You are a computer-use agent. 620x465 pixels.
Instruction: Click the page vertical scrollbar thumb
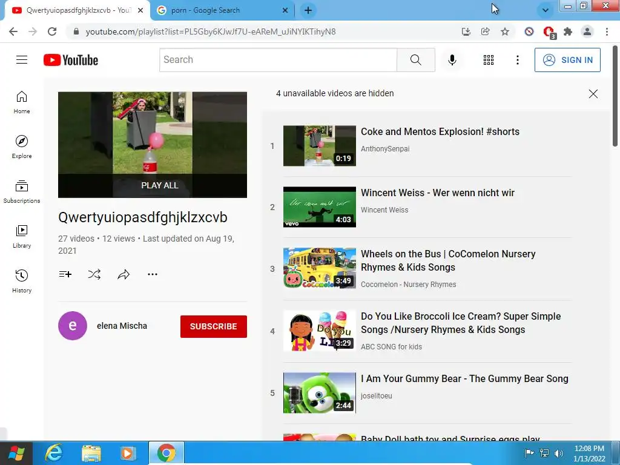click(x=615, y=96)
